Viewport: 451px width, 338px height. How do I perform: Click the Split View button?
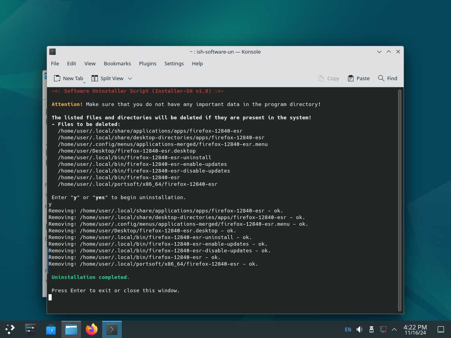pyautogui.click(x=107, y=79)
